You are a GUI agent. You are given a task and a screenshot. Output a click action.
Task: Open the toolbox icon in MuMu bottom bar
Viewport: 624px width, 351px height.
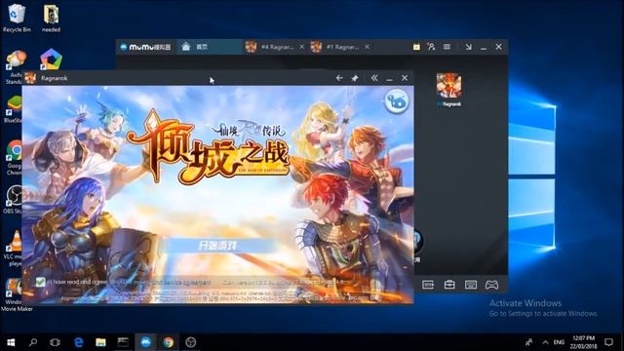[x=449, y=285]
